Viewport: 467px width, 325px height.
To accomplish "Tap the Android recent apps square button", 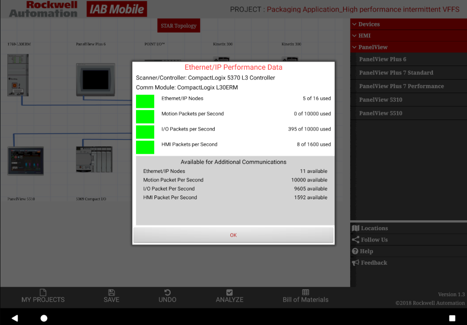I will click(x=452, y=318).
